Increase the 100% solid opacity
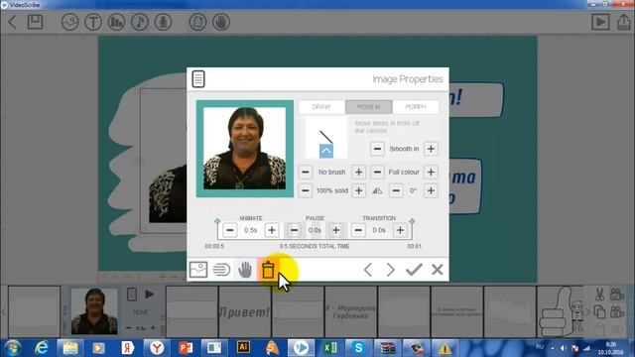635x357 pixels. pyautogui.click(x=358, y=190)
